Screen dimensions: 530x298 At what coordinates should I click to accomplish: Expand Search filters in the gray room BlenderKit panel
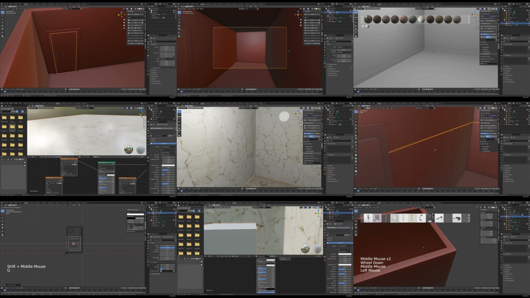click(486, 47)
